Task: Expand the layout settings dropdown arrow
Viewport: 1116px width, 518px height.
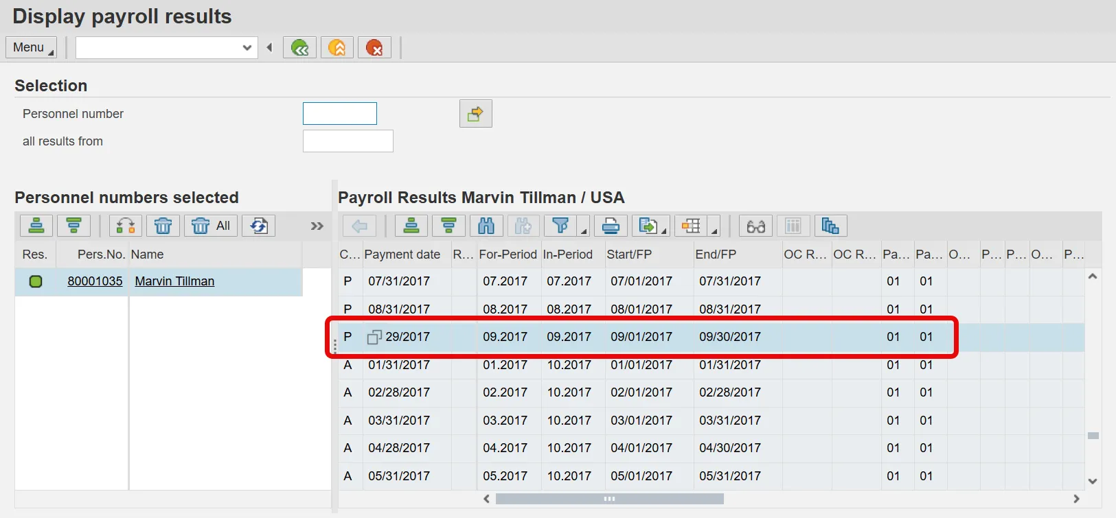Action: point(714,231)
